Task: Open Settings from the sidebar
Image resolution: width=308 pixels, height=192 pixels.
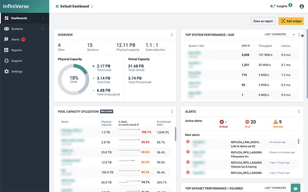Action: 17,71
